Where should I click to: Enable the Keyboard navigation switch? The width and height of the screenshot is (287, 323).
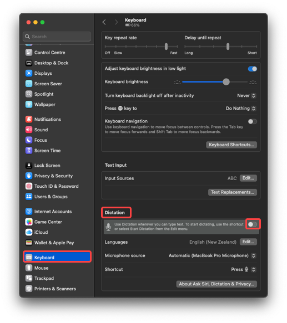point(253,121)
